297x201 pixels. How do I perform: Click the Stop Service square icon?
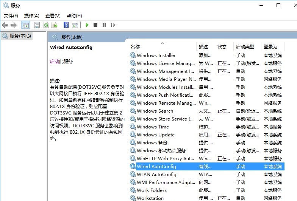click(95, 25)
